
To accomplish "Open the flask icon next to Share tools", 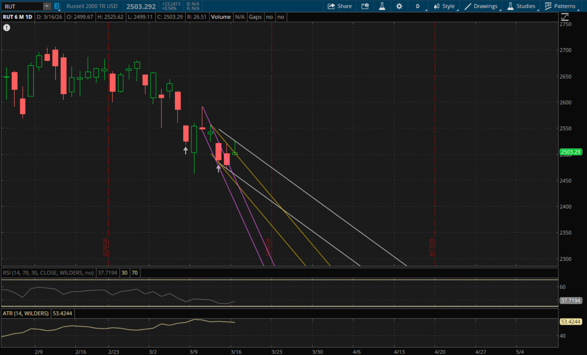I will [382, 6].
